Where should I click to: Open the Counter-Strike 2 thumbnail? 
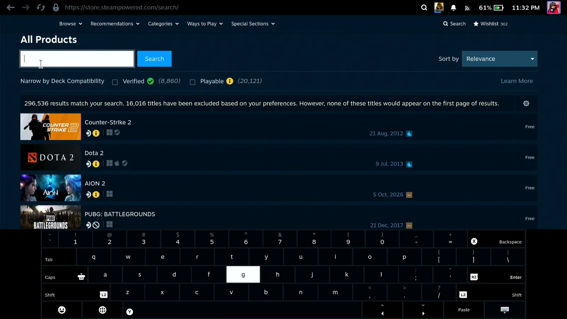[51, 127]
